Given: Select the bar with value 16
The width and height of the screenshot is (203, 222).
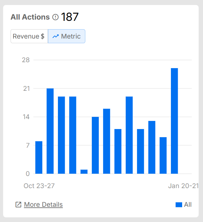Looking at the screenshot, I should tap(106, 141).
